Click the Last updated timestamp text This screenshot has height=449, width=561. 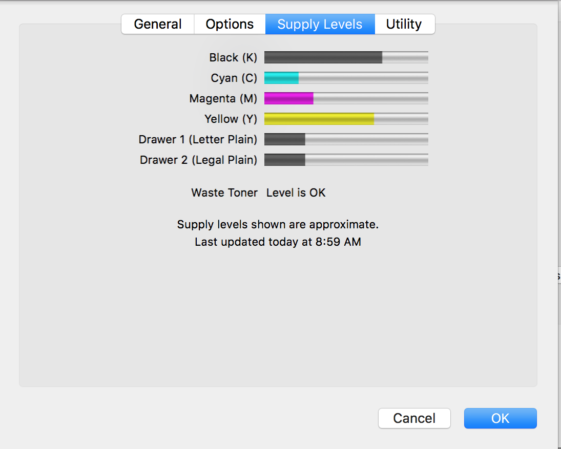coord(278,242)
